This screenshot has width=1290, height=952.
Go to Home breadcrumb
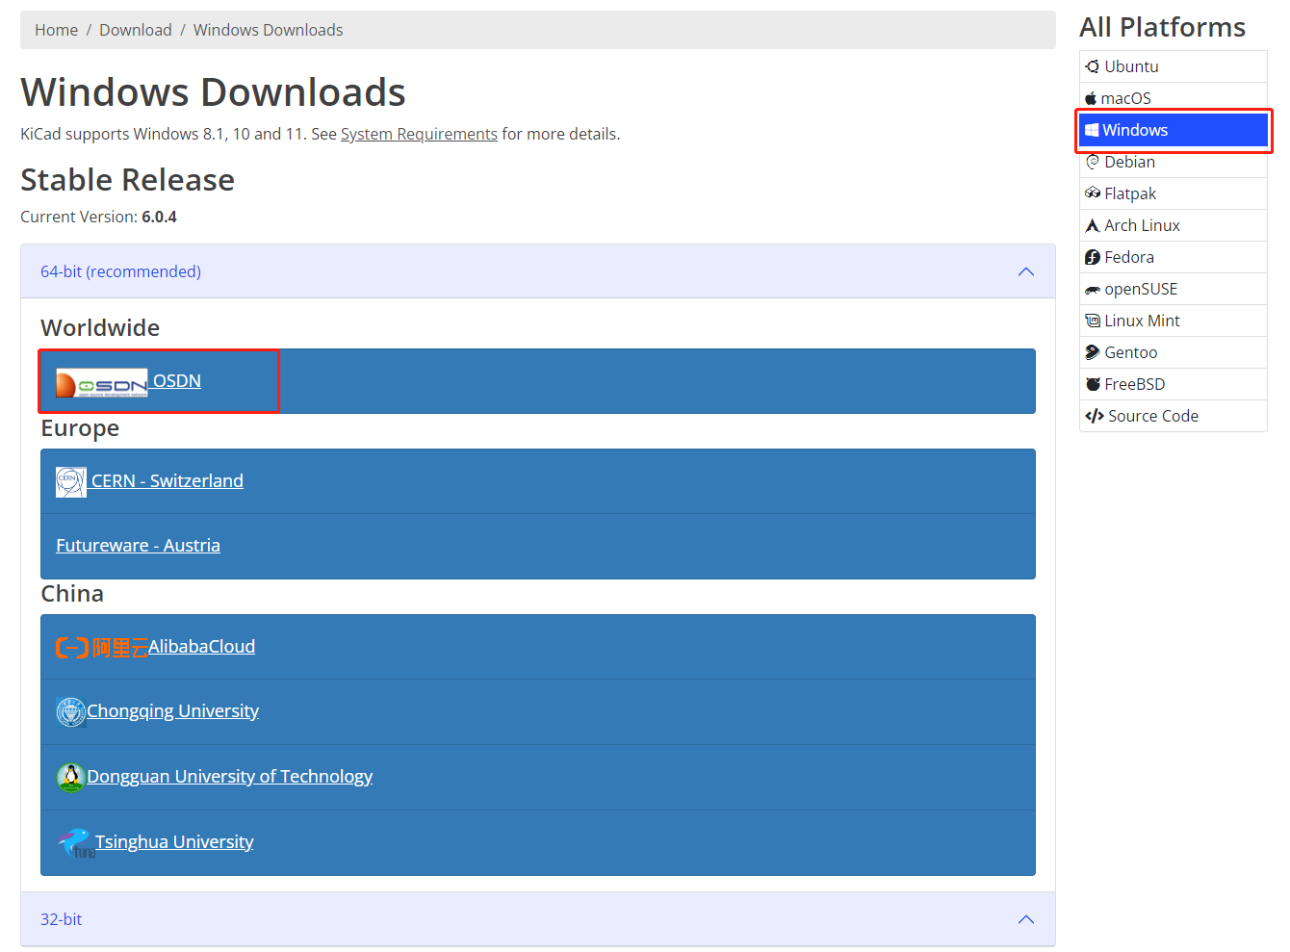57,30
